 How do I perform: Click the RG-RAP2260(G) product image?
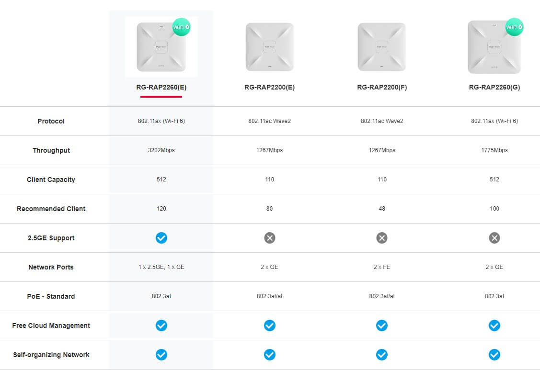click(494, 47)
